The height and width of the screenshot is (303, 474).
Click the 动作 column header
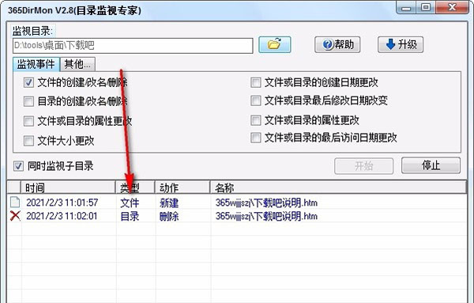[x=182, y=187]
